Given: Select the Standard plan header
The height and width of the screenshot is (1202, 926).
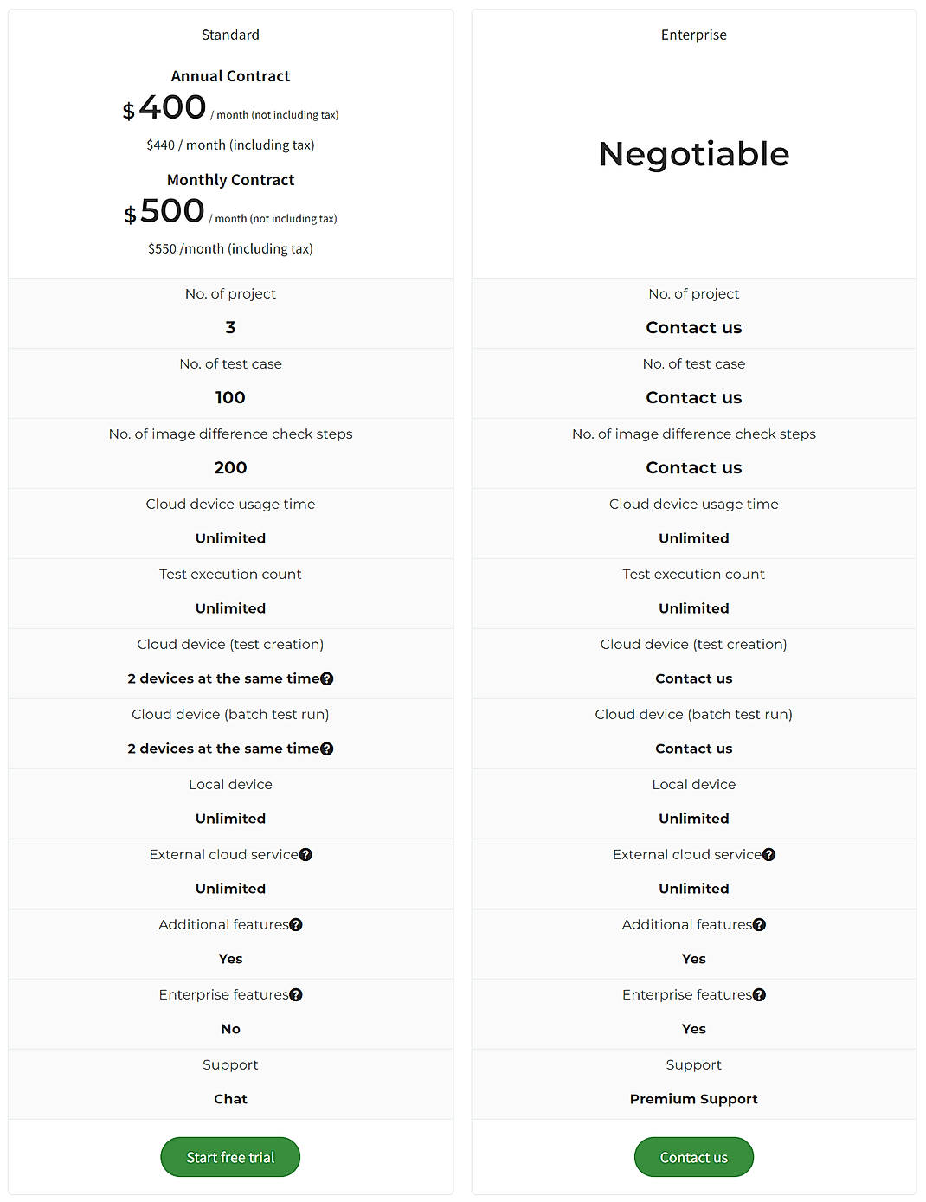Looking at the screenshot, I should (230, 35).
